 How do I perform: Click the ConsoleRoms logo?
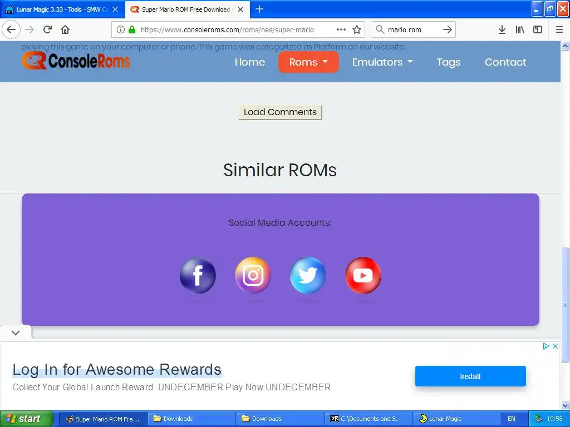[x=76, y=61]
